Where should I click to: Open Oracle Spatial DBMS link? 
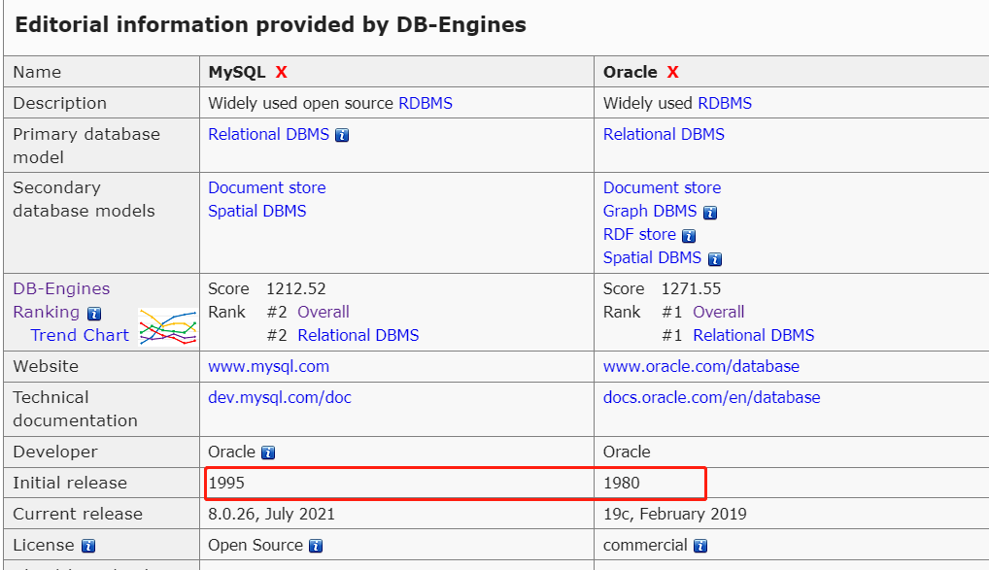(652, 258)
